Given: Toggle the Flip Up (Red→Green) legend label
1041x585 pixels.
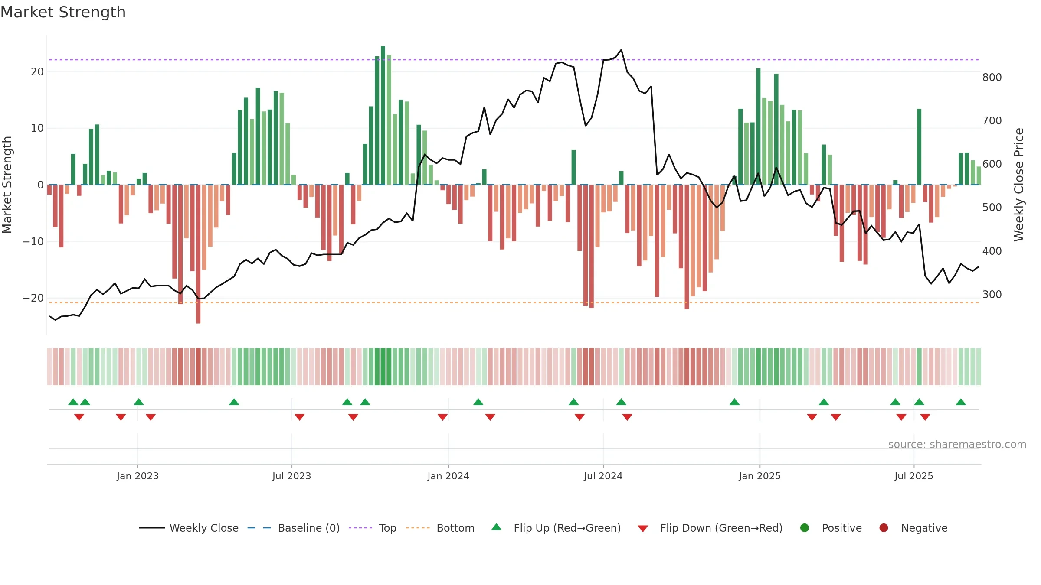Looking at the screenshot, I should pyautogui.click(x=567, y=528).
